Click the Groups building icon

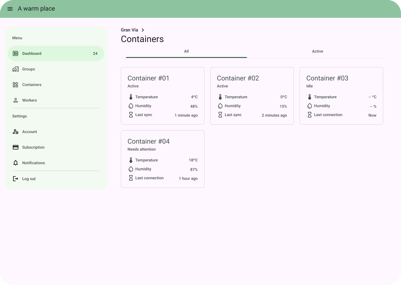click(16, 69)
